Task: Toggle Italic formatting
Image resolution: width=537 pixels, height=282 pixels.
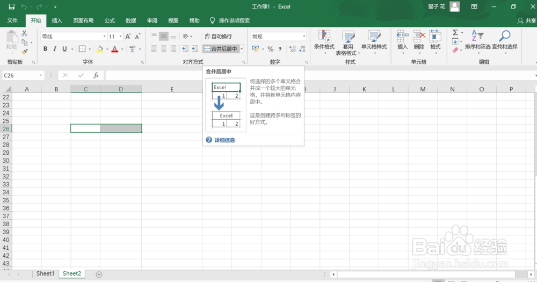Action: pos(55,49)
